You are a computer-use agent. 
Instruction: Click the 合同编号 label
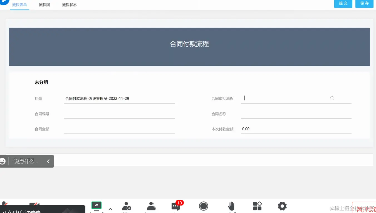42,114
